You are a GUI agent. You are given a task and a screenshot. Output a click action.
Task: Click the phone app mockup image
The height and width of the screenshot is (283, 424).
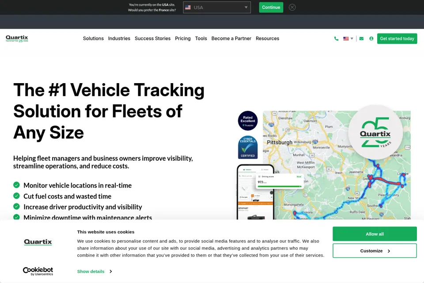point(256,192)
